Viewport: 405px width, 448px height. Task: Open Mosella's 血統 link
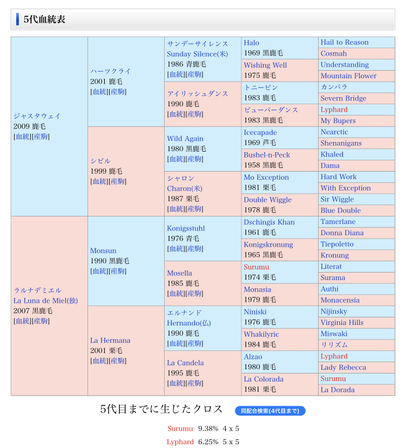tap(176, 294)
